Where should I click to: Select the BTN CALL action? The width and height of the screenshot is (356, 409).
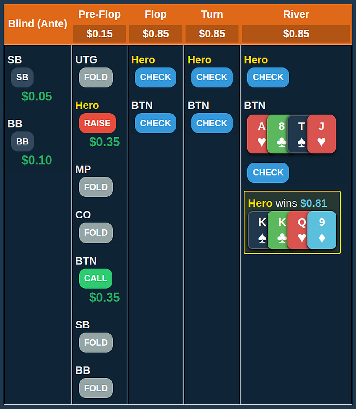(x=96, y=279)
